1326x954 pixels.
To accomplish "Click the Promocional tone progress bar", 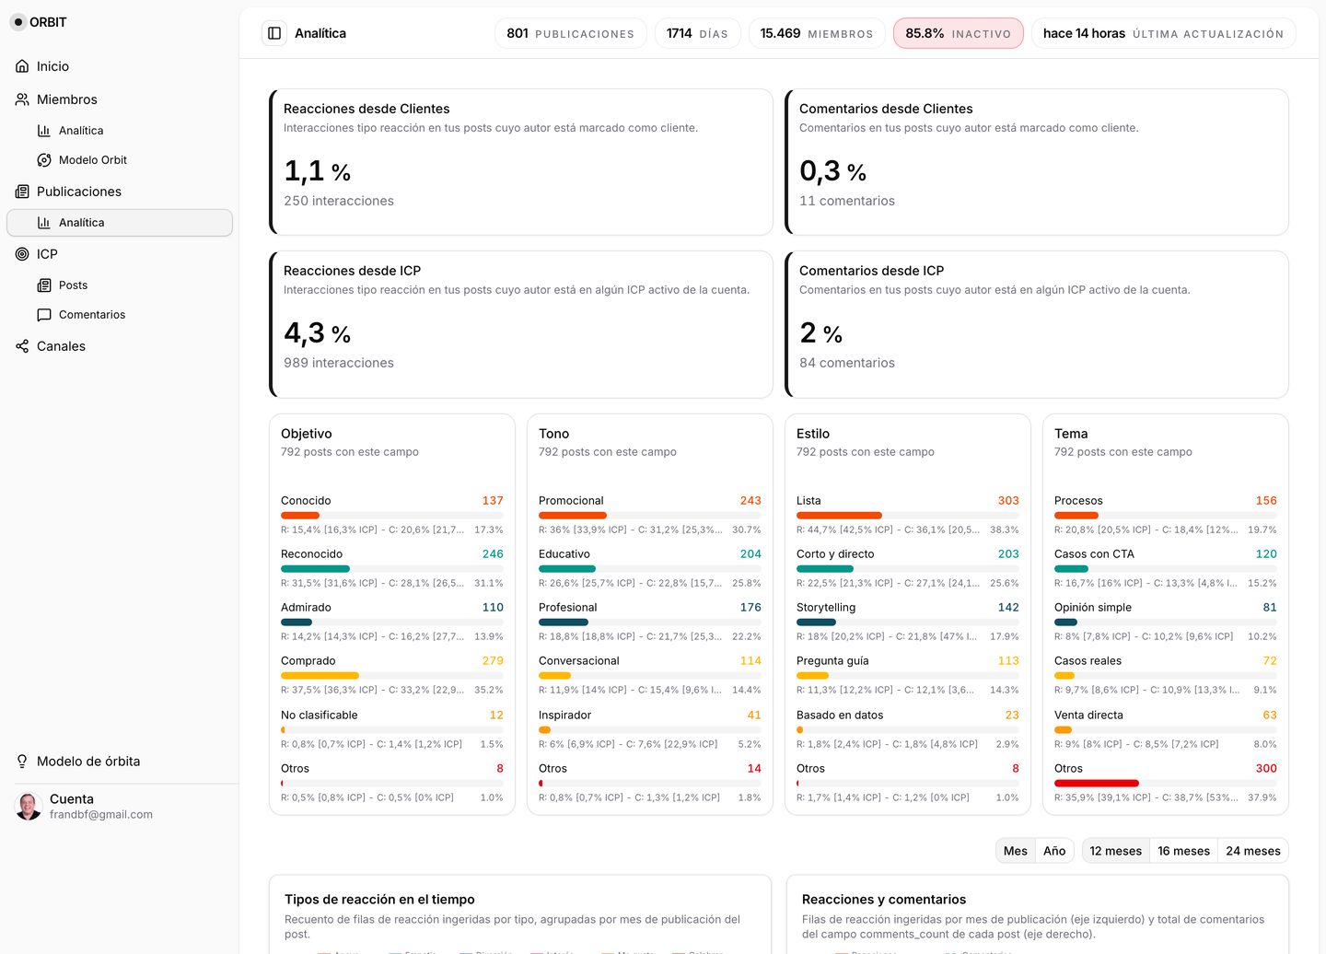I will coord(650,515).
